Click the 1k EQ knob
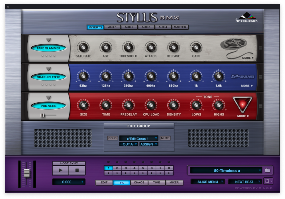Viewport: 285px width, 199px height. [x=196, y=77]
